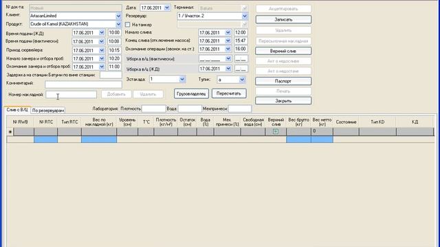Viewport: 440px width, 247px height.
Task: Focus the 'Номер накладной' input field
Action: pos(71,95)
